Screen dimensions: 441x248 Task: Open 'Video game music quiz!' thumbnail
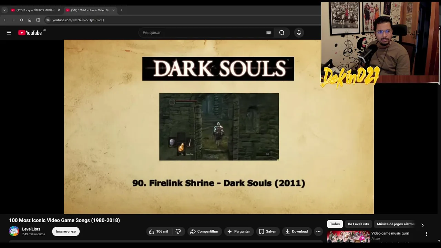[x=348, y=237]
